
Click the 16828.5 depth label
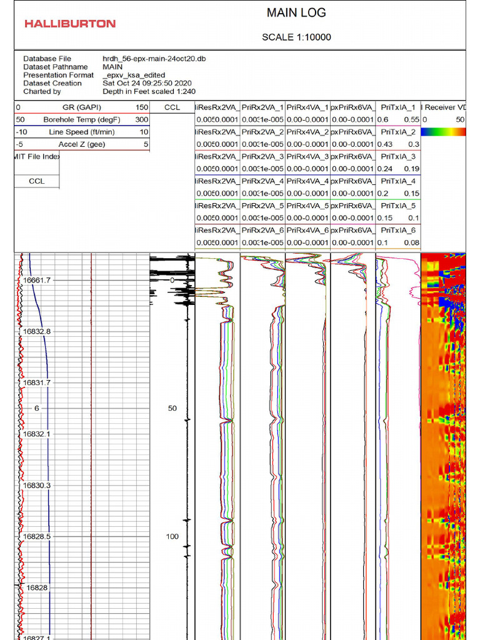37,536
